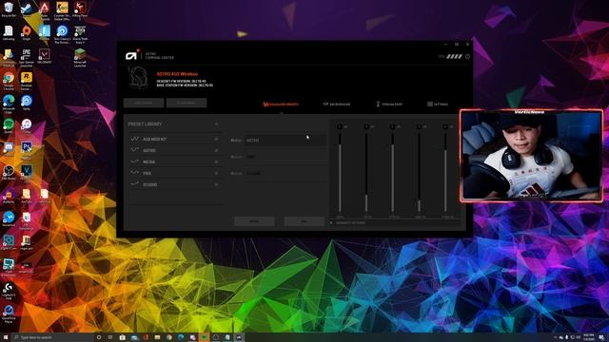Open options arrow on MEDIA preset row

[216, 161]
